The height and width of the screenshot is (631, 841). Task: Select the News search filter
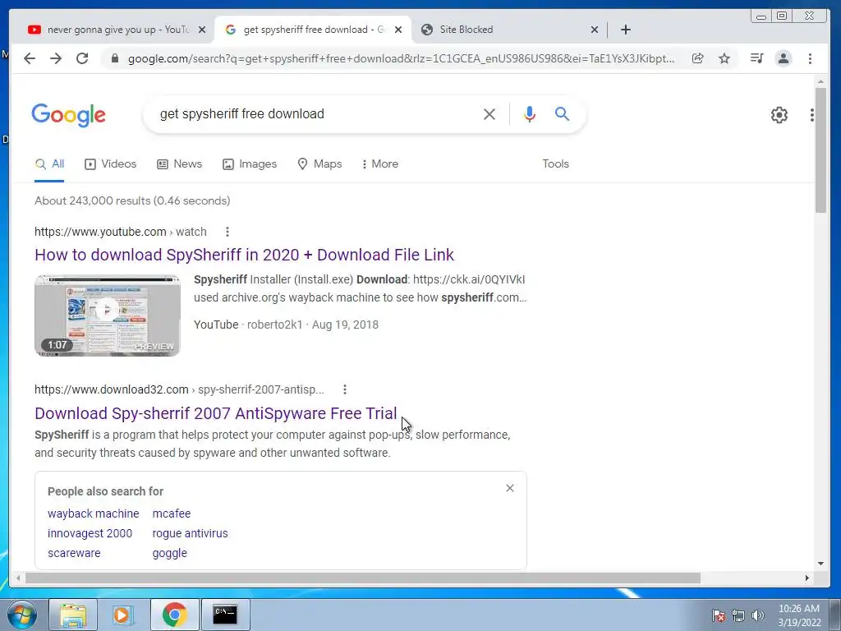(179, 164)
